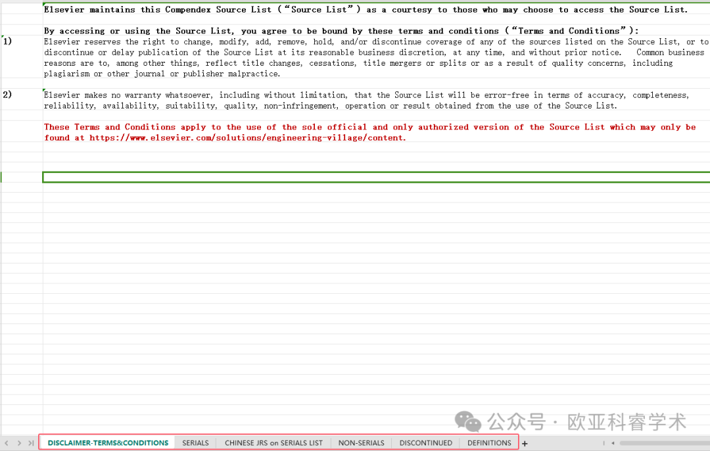This screenshot has width=710, height=451.
Task: Click the previous sheet navigation arrow
Action: pyautogui.click(x=7, y=443)
